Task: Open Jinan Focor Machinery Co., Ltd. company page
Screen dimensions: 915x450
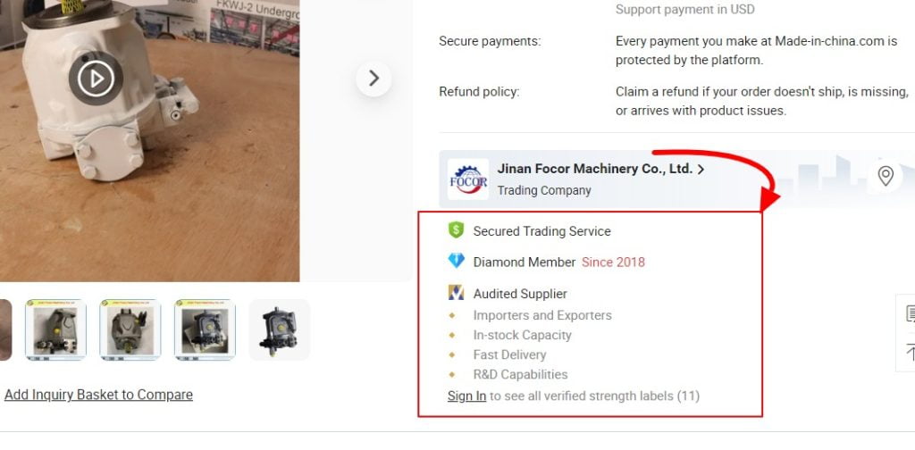Action: pos(594,169)
